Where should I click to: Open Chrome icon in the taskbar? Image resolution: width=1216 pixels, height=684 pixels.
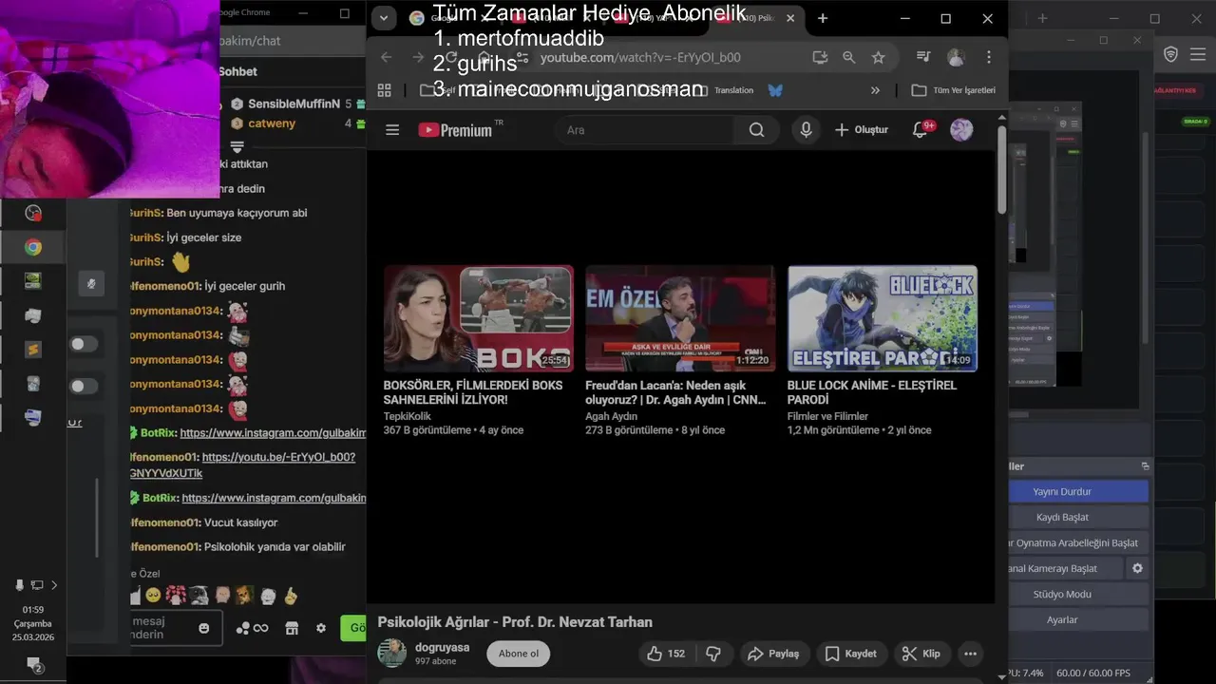33,248
